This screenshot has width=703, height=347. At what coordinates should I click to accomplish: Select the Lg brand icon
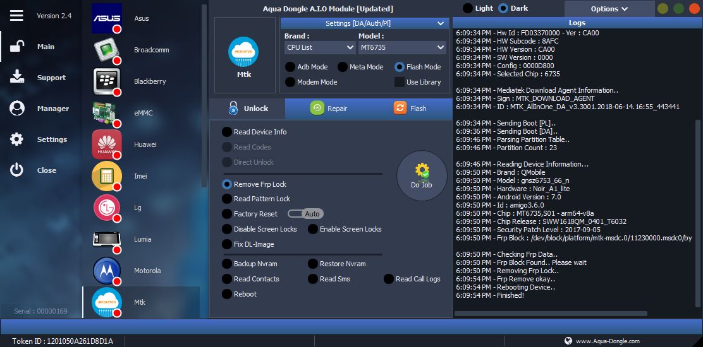pos(107,208)
